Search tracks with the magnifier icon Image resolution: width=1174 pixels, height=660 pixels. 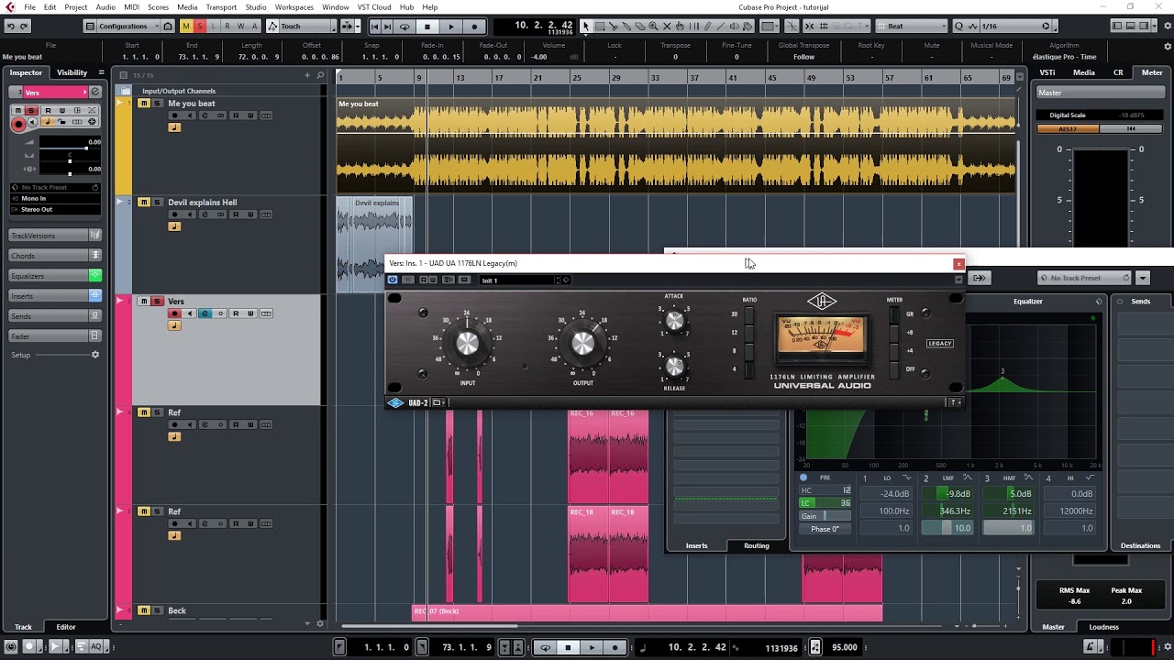(x=320, y=75)
